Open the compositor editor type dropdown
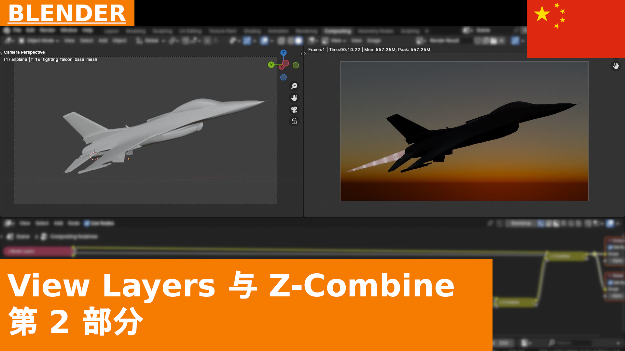 tap(9, 223)
